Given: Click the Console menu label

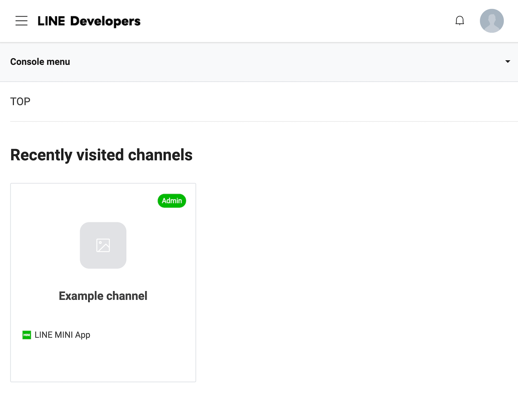Looking at the screenshot, I should point(40,62).
